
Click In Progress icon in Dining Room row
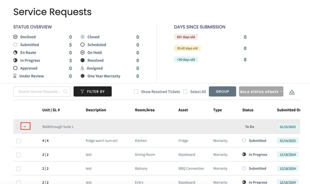[244, 154]
